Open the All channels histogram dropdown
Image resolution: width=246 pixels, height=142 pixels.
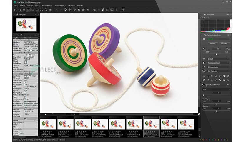[x=216, y=18]
